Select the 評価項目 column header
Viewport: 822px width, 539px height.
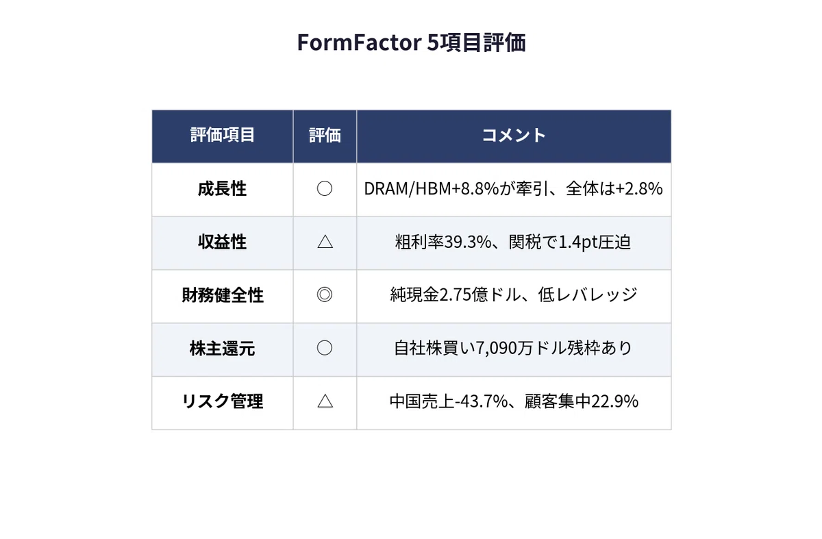coord(223,136)
